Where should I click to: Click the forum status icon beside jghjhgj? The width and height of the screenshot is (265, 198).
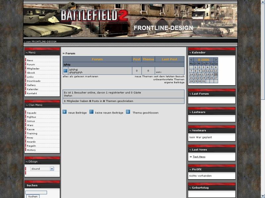pyautogui.click(x=65, y=71)
